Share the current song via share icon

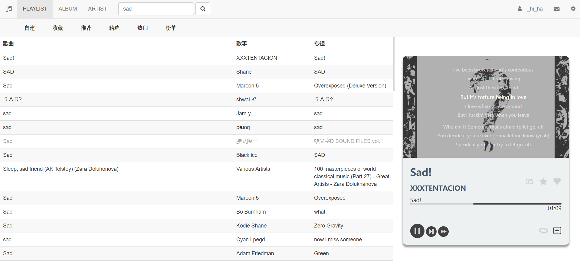(529, 181)
